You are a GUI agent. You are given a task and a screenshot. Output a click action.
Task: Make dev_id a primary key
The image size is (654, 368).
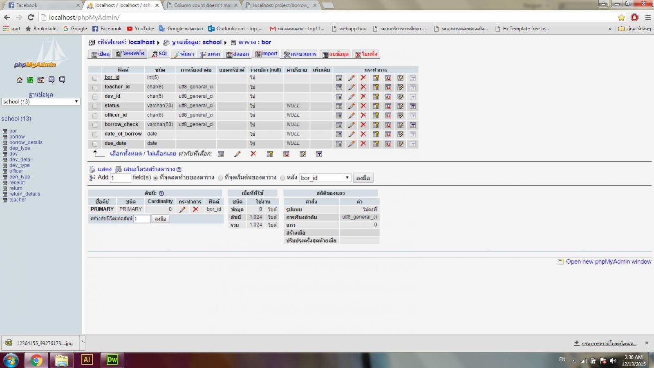[x=375, y=96]
